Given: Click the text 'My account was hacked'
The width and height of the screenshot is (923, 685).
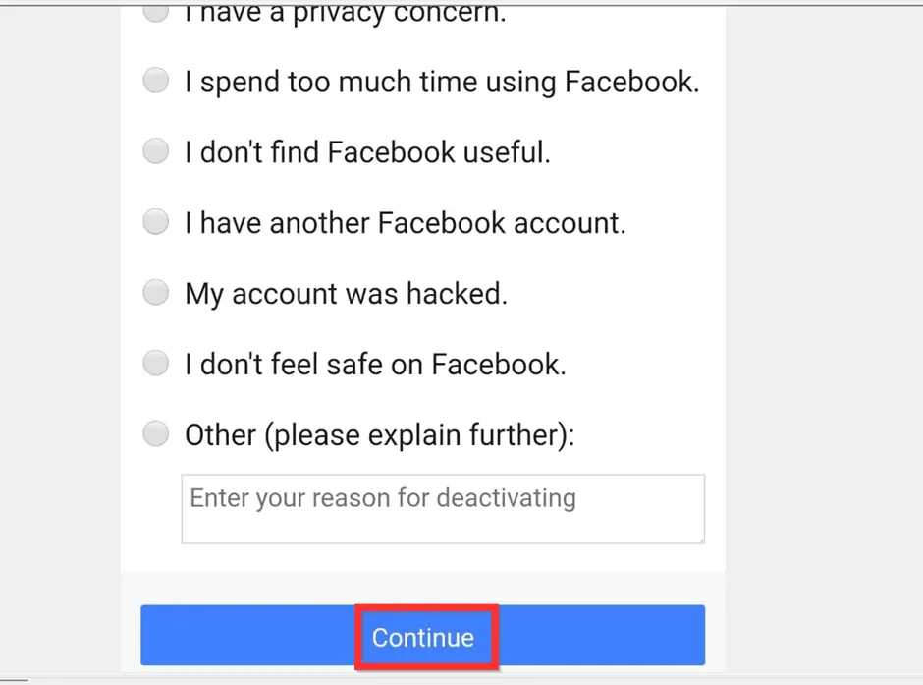Looking at the screenshot, I should [x=345, y=293].
